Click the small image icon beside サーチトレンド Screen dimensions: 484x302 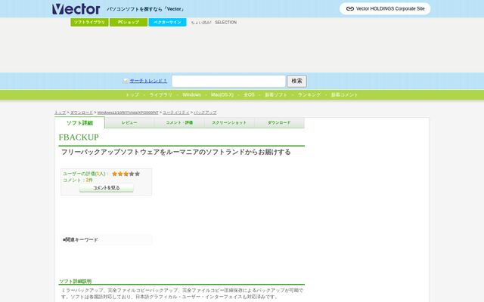pyautogui.click(x=126, y=81)
